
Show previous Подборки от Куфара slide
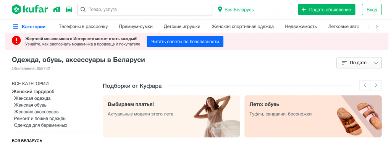click(365, 86)
